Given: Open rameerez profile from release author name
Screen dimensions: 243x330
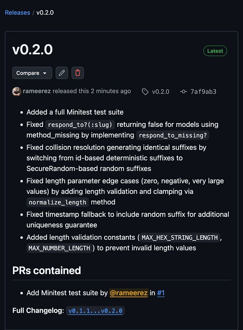Looking at the screenshot, I should (37, 91).
